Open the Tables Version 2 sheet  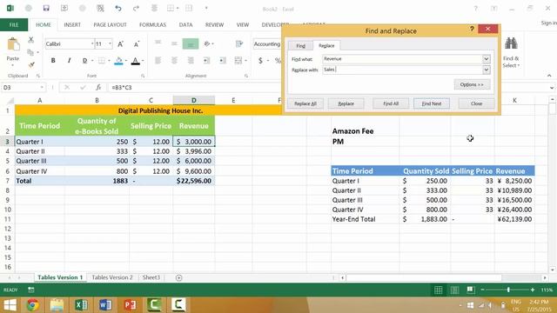112,277
